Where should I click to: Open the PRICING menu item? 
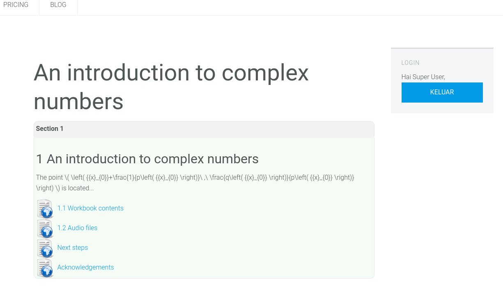(x=16, y=5)
